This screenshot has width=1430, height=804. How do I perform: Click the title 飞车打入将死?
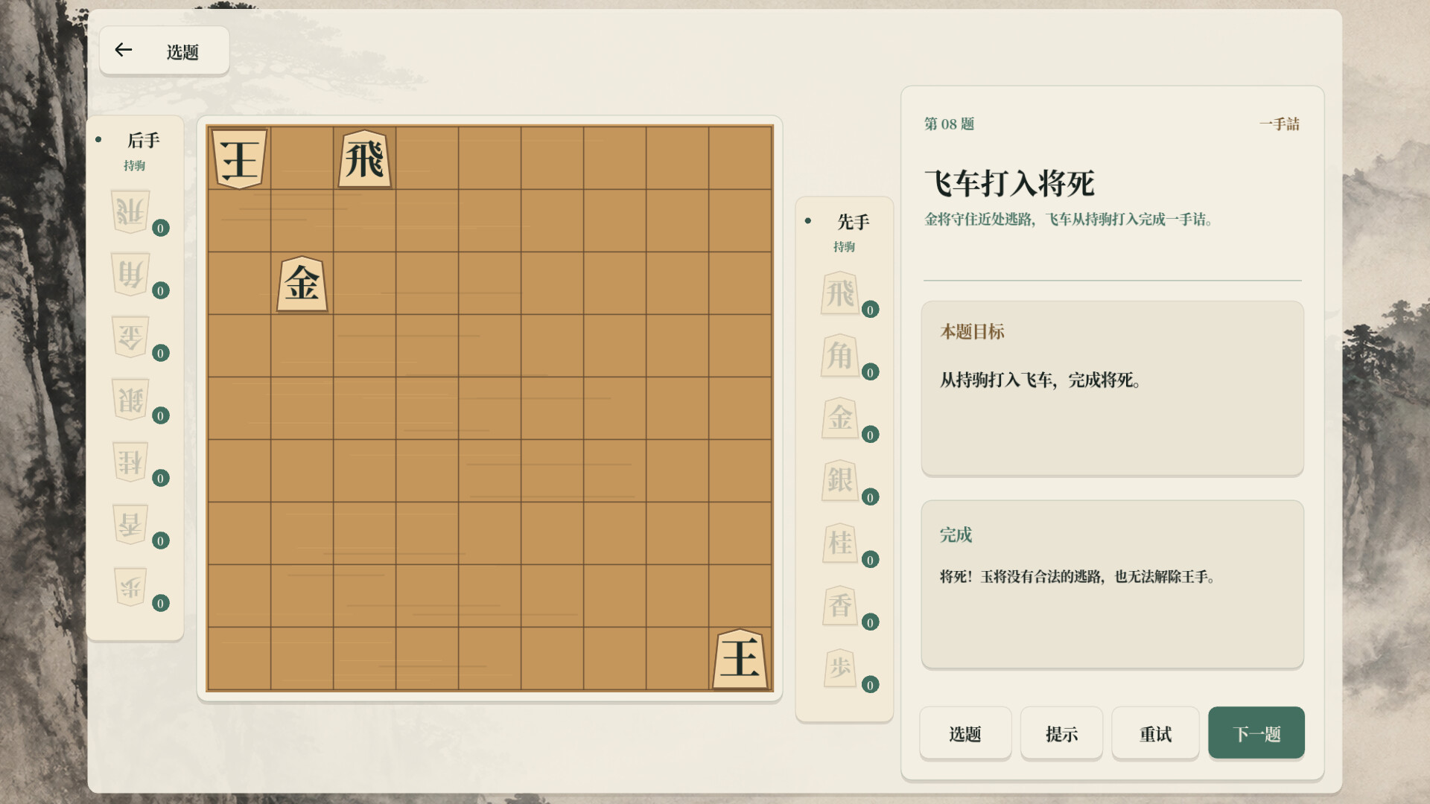tap(1010, 184)
